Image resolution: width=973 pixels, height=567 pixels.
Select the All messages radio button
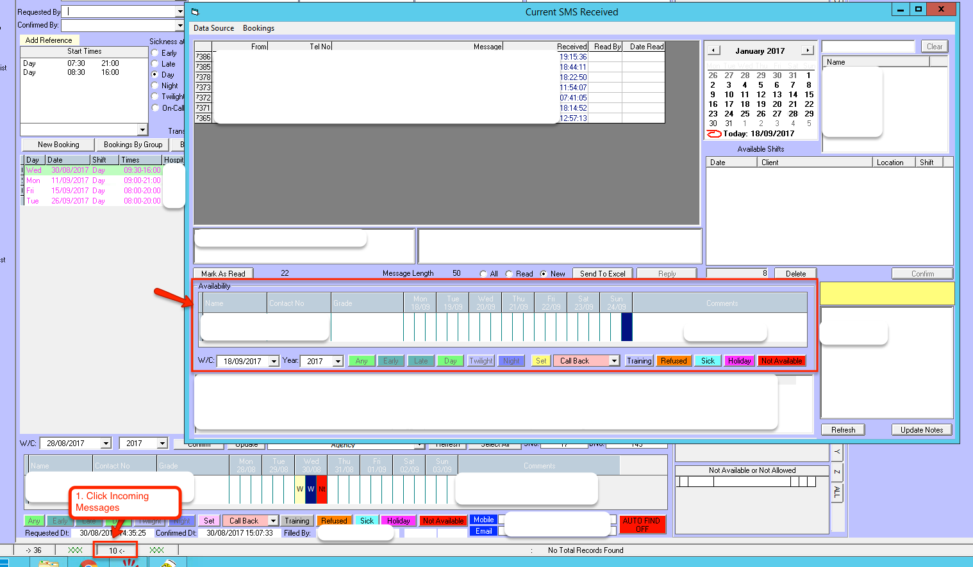(483, 274)
